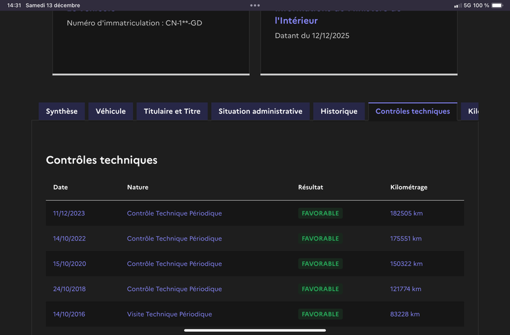Click the FAVORABLE badge for 15/10/2020

pyautogui.click(x=320, y=264)
